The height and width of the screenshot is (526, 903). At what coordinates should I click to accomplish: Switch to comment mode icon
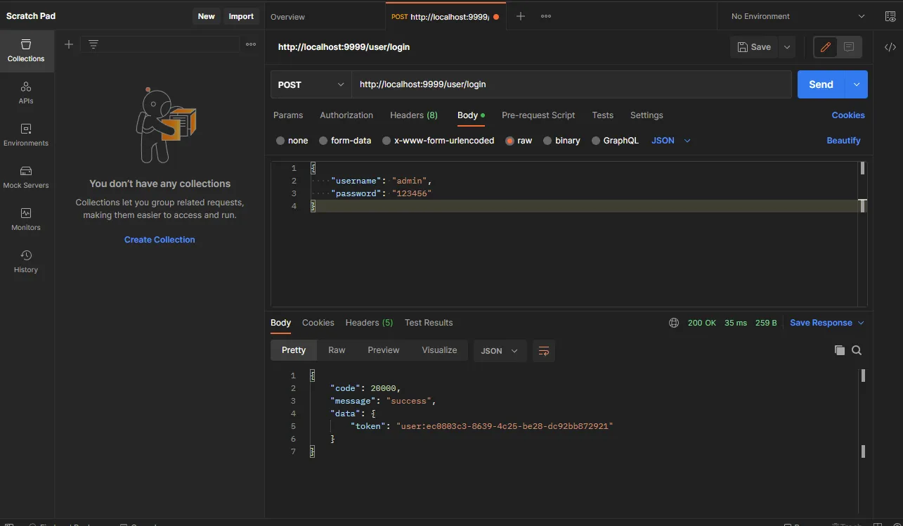click(x=849, y=47)
